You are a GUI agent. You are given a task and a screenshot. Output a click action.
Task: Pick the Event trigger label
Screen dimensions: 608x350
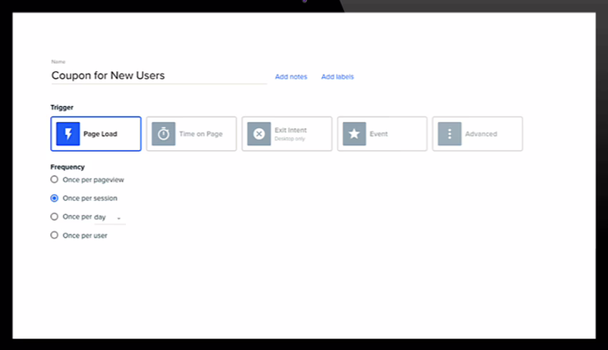(378, 134)
